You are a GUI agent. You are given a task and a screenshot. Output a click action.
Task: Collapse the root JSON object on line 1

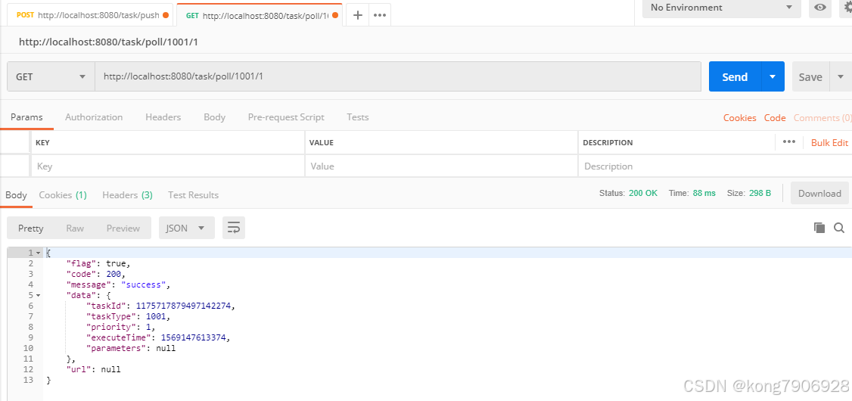(38, 253)
